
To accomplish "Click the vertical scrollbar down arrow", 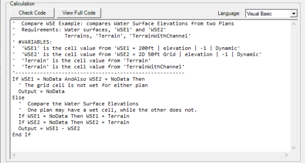I will pos(294,147).
